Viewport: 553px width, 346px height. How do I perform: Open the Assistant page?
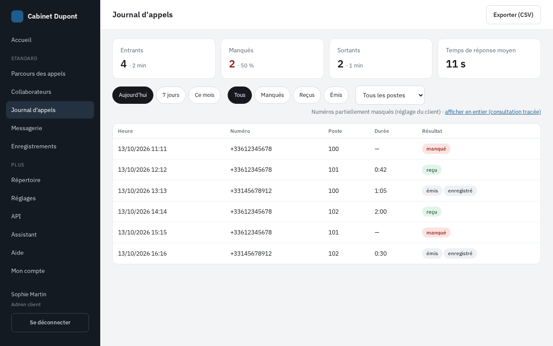click(x=50, y=234)
